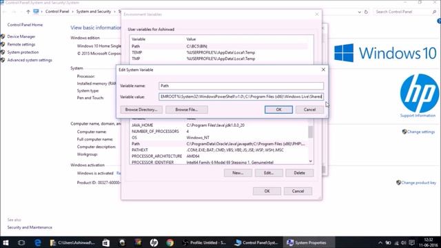The image size is (441, 248).
Task: Open Security and Maintenance link
Action: pos(30,227)
